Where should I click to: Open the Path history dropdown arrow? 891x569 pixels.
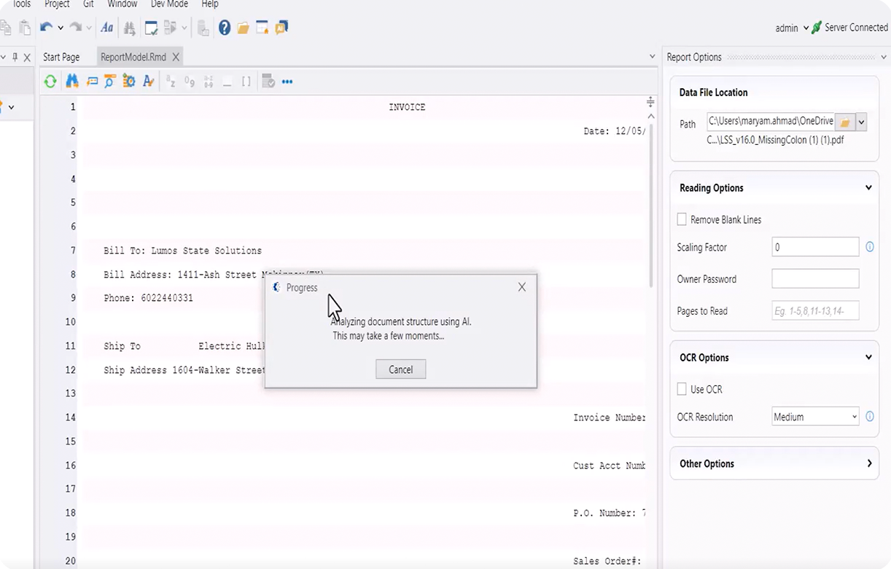tap(861, 122)
